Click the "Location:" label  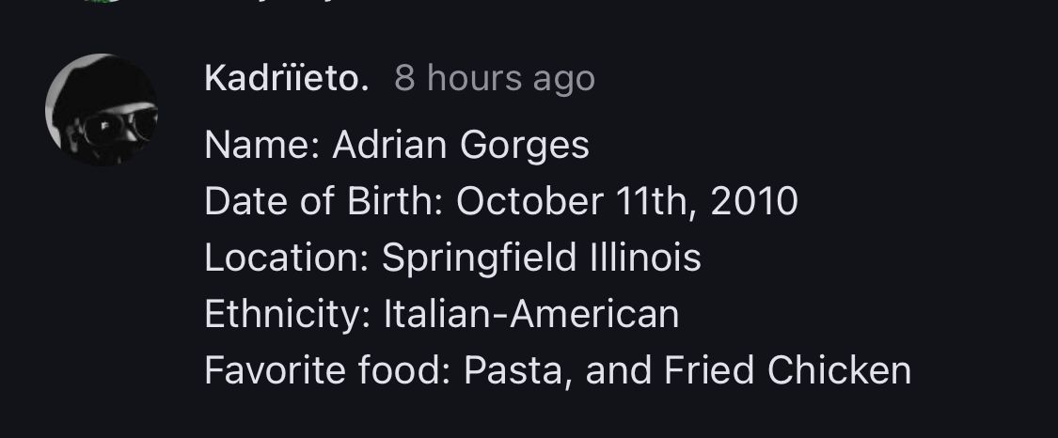pos(286,258)
